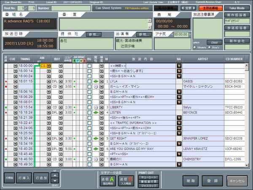Screen dimensions: 253x190
Task: Click green JASRAC dot in LYLA row
Action: point(74,81)
